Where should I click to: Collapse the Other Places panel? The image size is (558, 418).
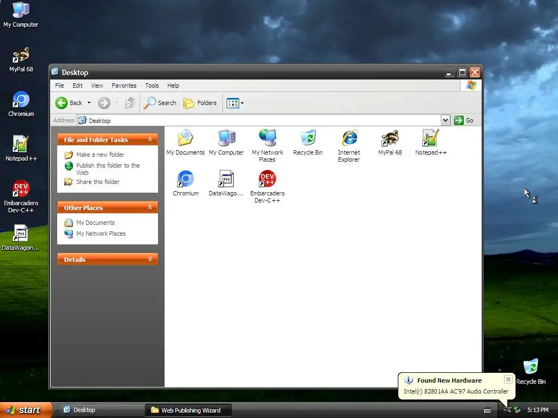[150, 207]
